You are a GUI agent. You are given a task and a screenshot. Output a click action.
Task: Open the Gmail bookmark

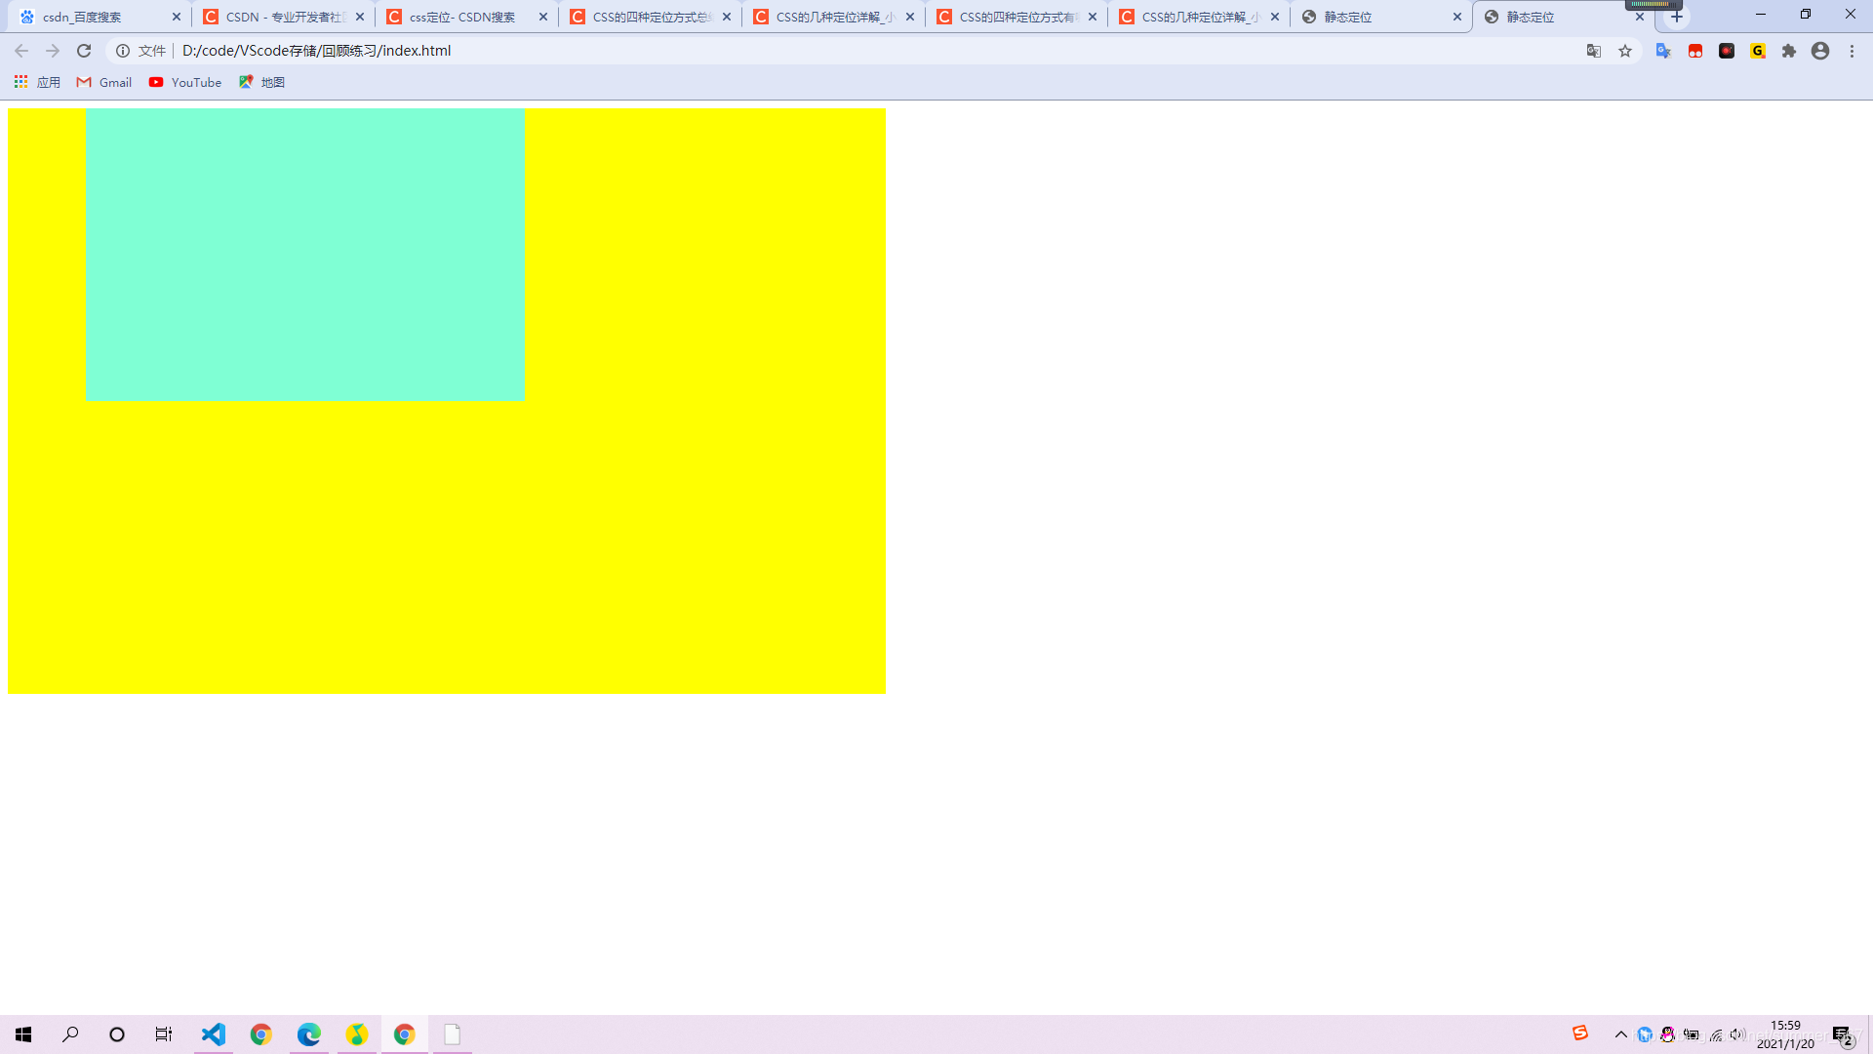click(104, 82)
